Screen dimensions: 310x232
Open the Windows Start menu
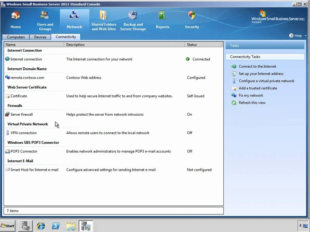click(8, 226)
